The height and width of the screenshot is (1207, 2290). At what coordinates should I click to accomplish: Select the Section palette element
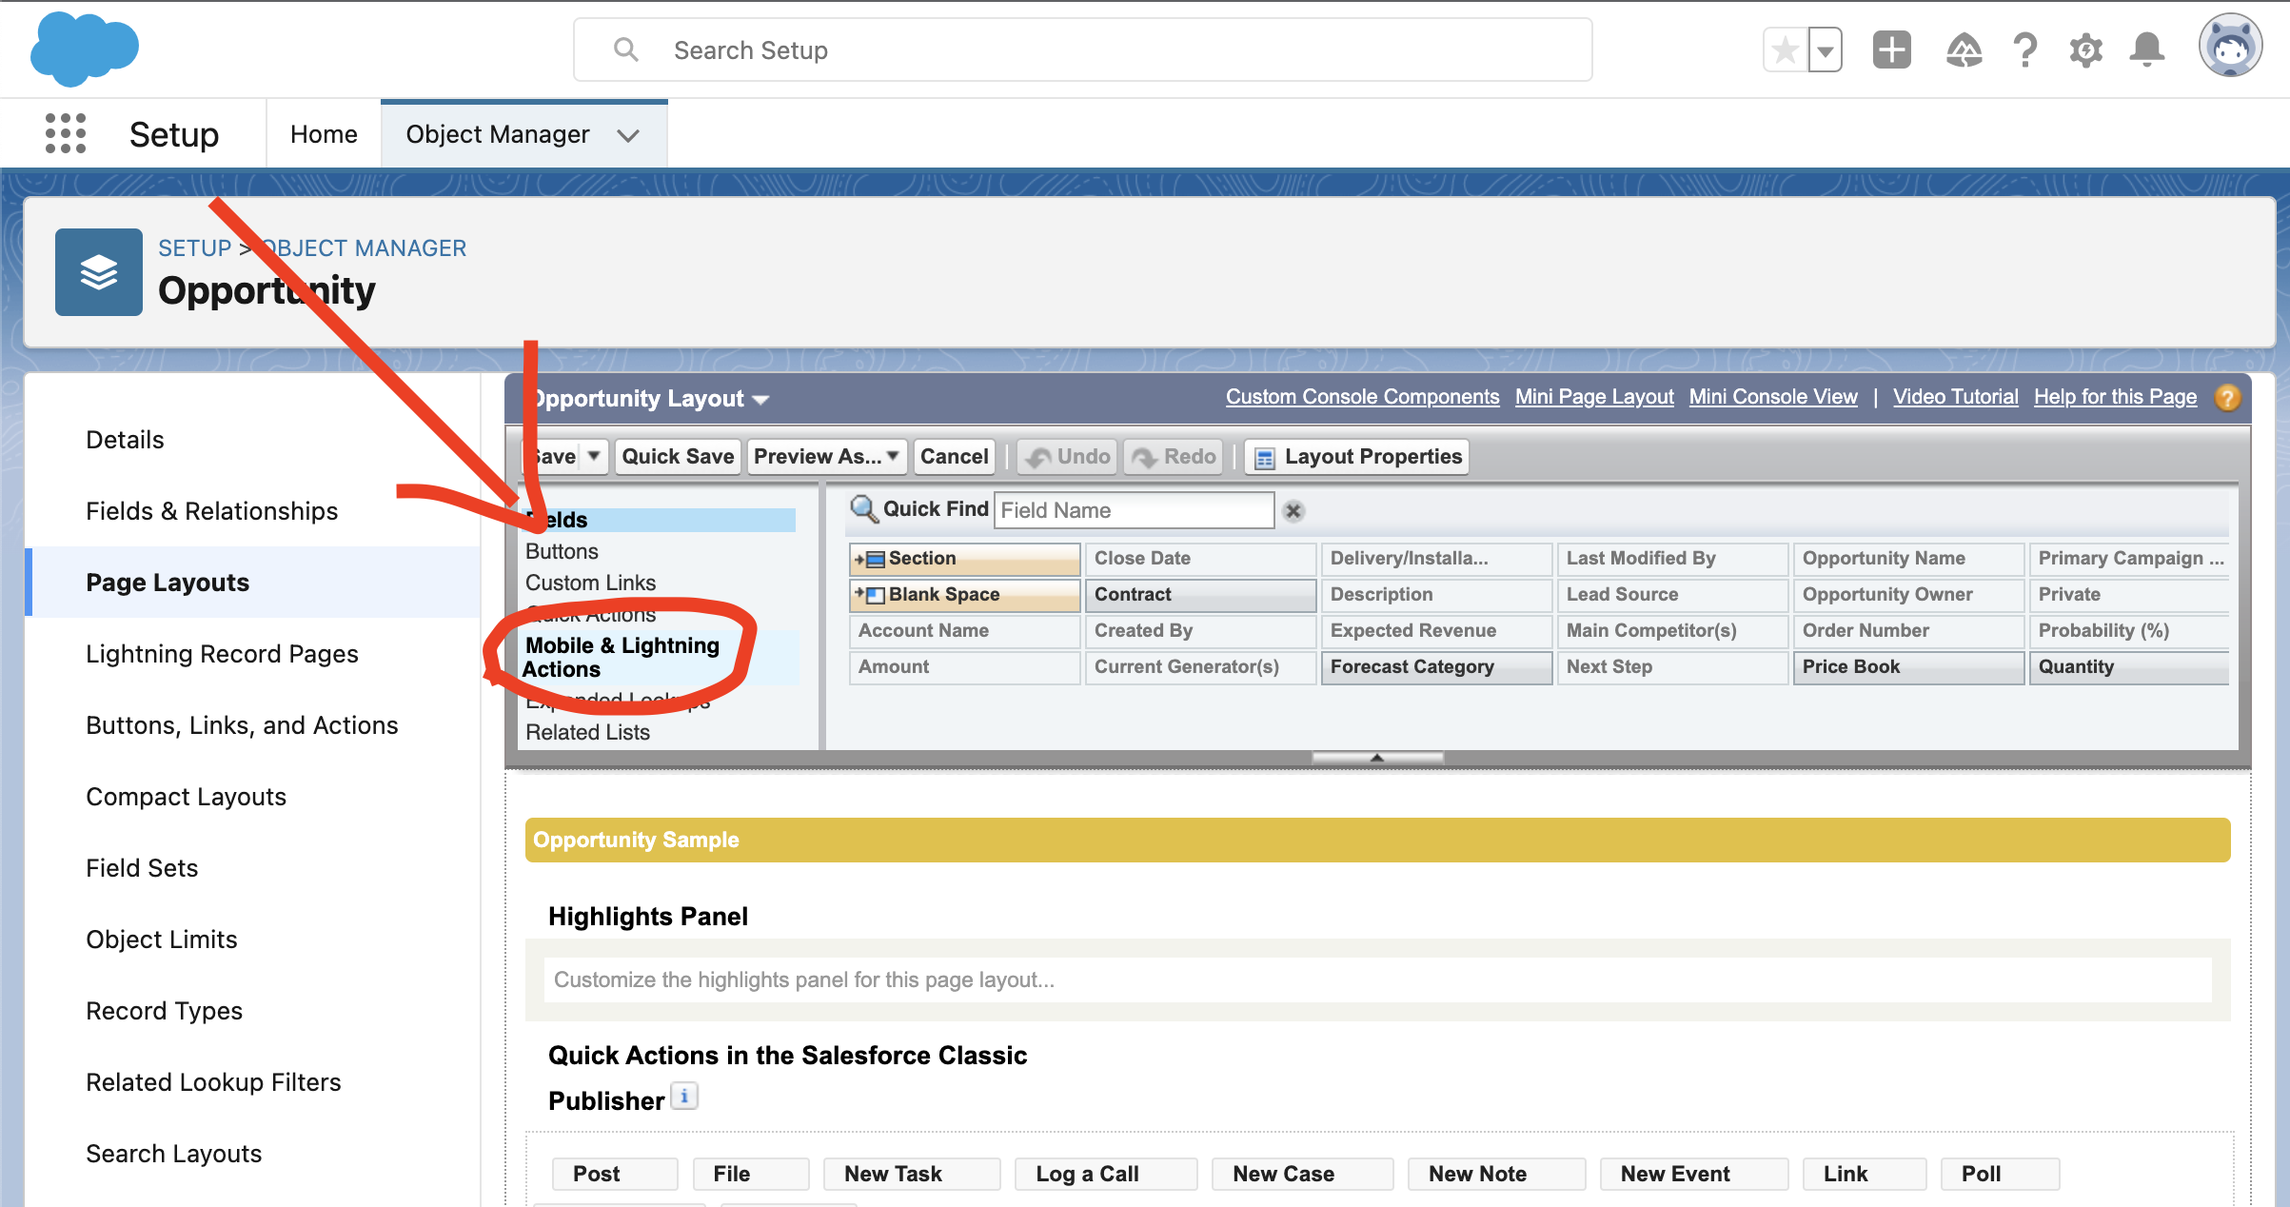pyautogui.click(x=964, y=559)
